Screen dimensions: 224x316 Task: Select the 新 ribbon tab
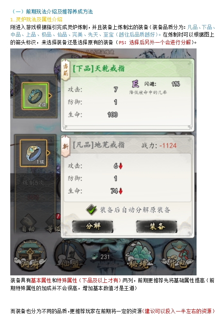click(66, 147)
